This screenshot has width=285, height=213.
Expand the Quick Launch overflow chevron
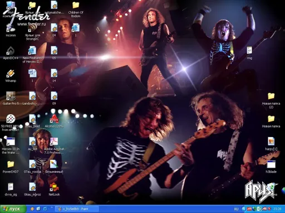pyautogui.click(x=51, y=207)
